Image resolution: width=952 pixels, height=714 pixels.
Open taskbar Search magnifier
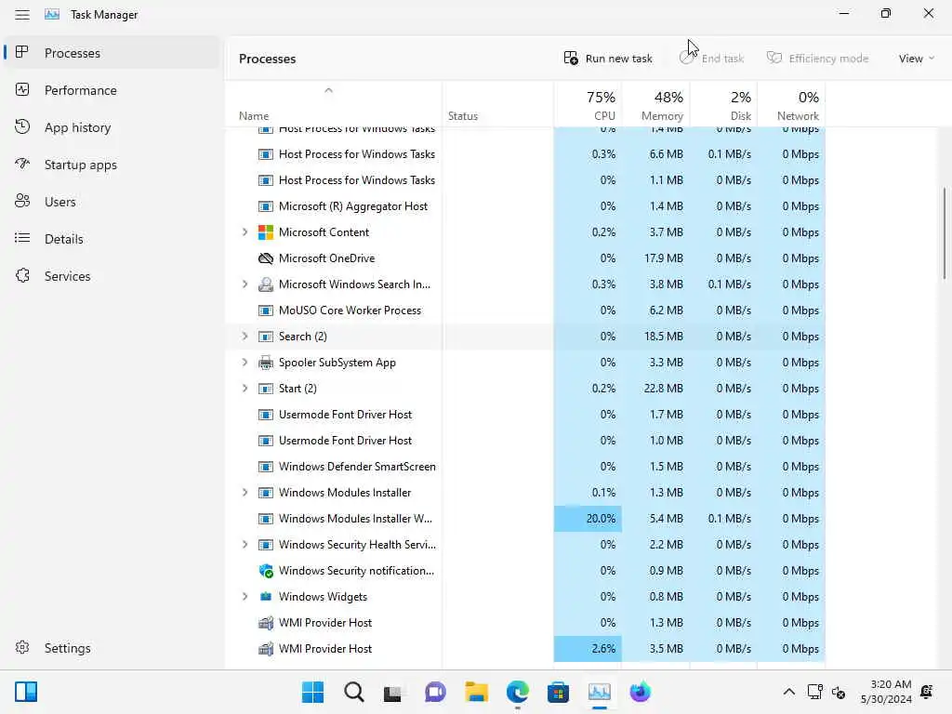[x=354, y=692]
